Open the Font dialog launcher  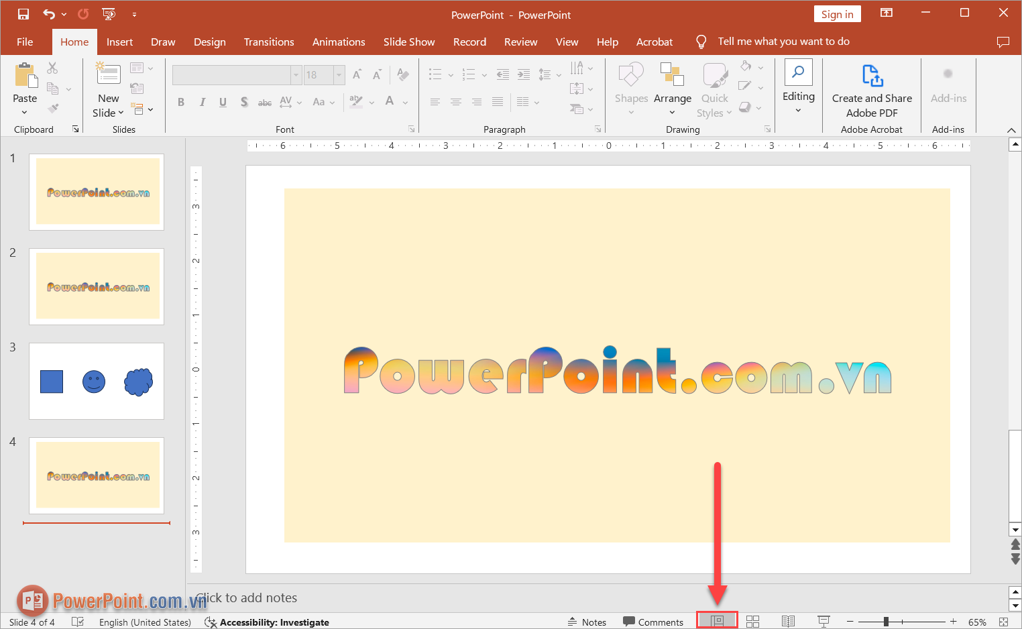[411, 129]
